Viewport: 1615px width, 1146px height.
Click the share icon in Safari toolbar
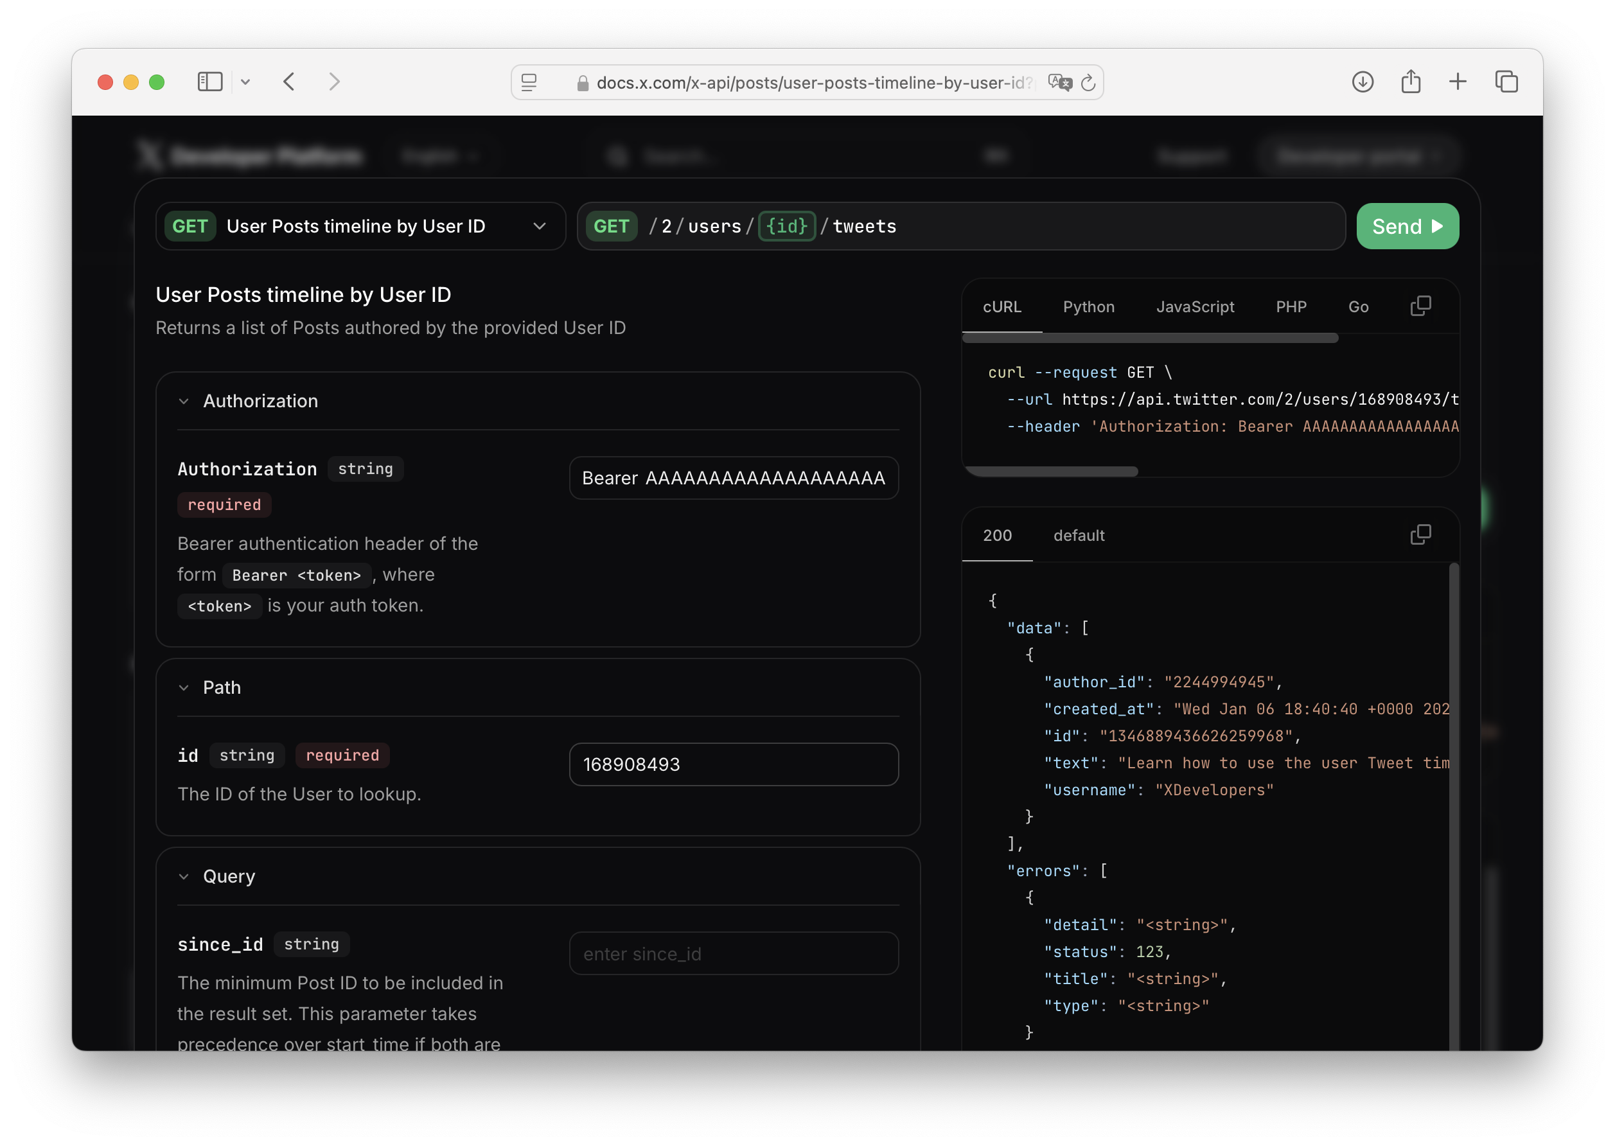(1410, 82)
